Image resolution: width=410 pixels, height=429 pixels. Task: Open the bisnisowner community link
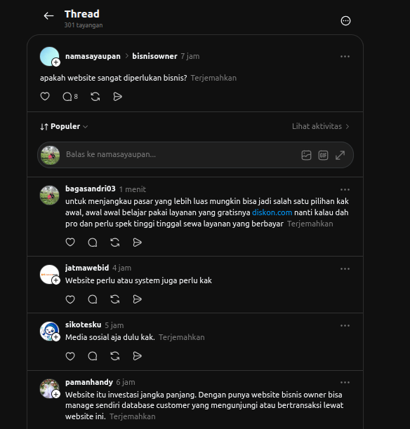[154, 56]
